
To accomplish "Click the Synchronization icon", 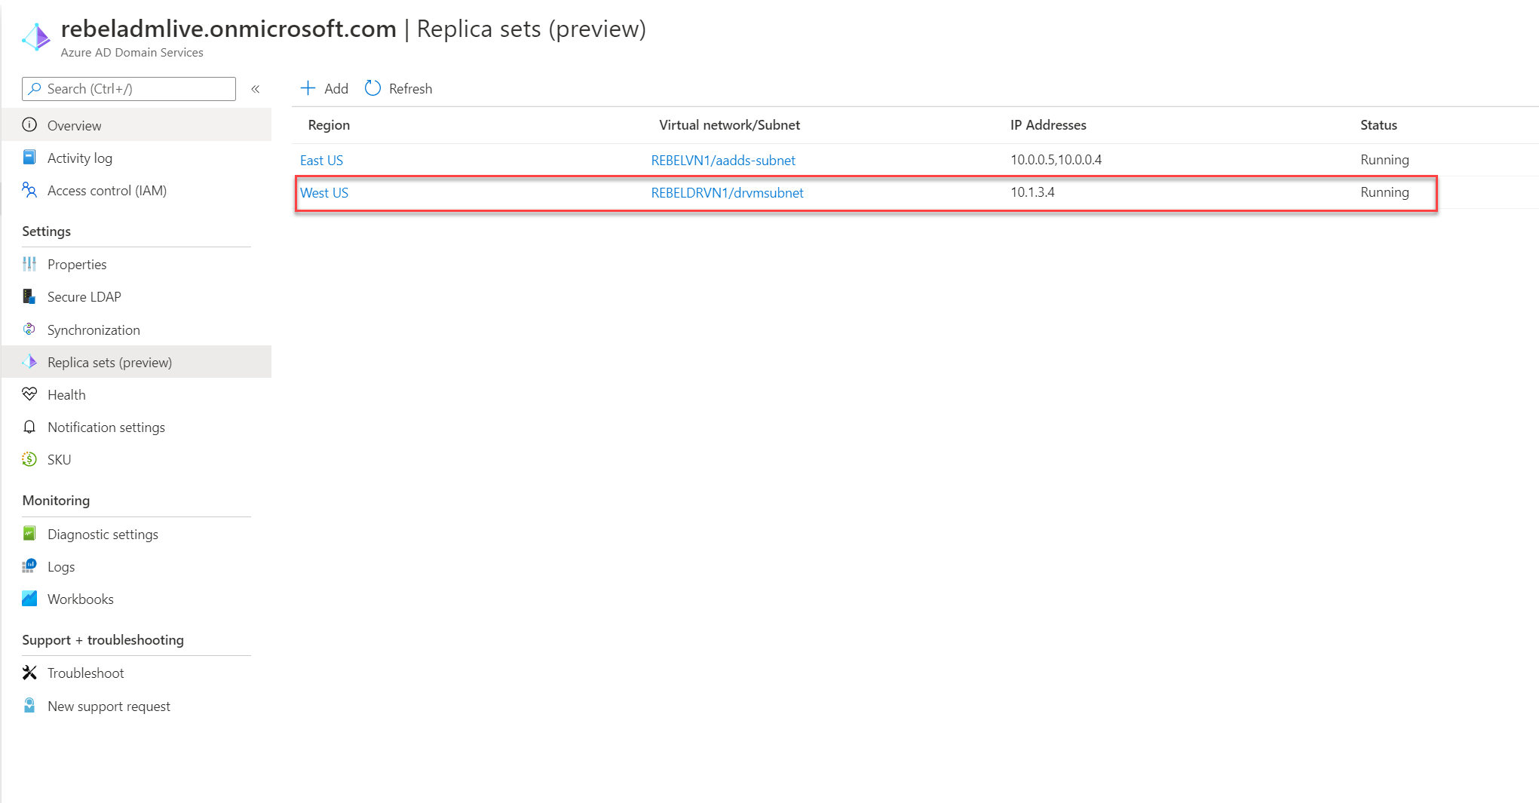I will click(29, 329).
